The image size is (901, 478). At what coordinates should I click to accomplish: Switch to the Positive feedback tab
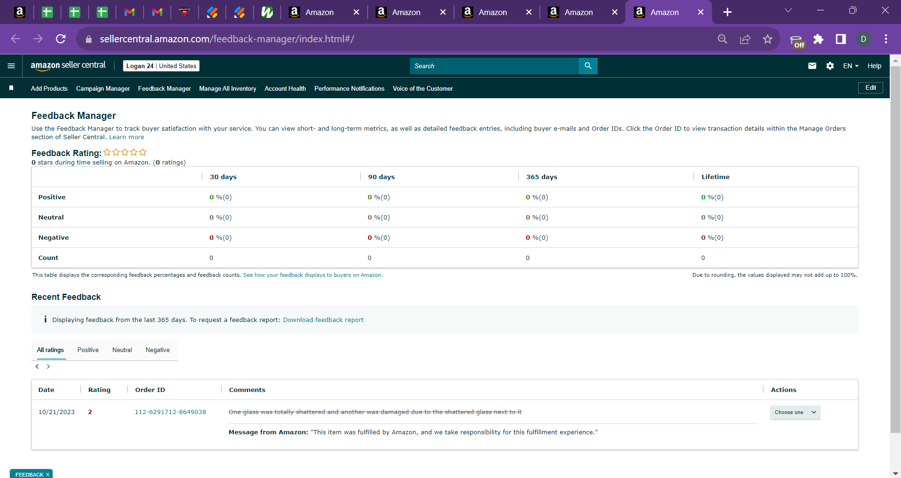pyautogui.click(x=88, y=350)
